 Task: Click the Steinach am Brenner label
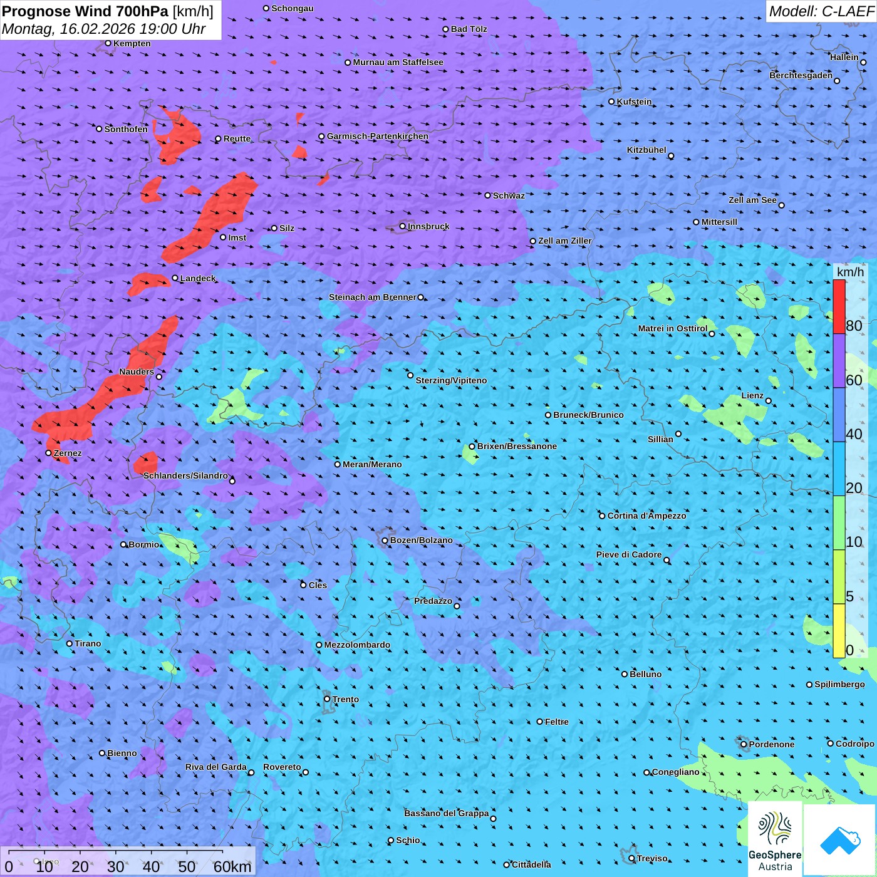373,297
